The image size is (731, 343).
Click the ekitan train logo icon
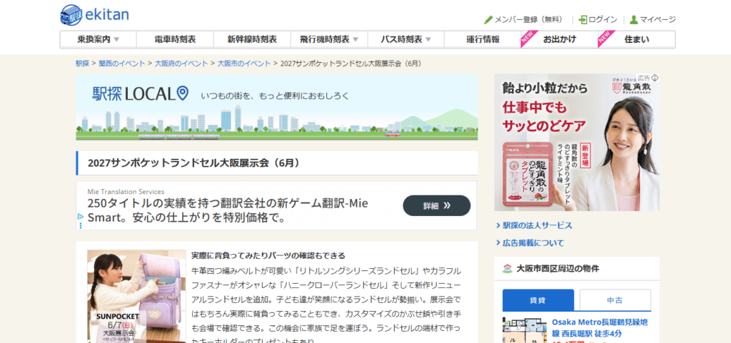(x=71, y=14)
